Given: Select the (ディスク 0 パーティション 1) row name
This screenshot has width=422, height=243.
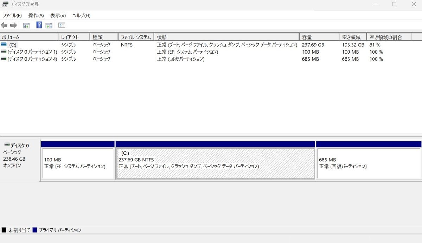Looking at the screenshot, I should coord(32,52).
